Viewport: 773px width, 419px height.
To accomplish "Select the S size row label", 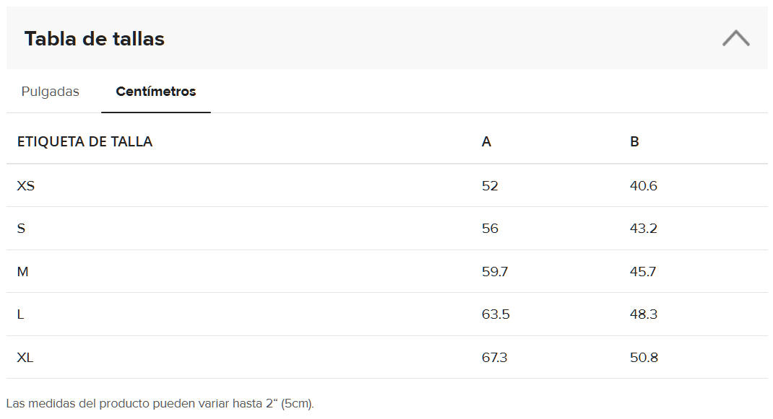I will pos(21,229).
